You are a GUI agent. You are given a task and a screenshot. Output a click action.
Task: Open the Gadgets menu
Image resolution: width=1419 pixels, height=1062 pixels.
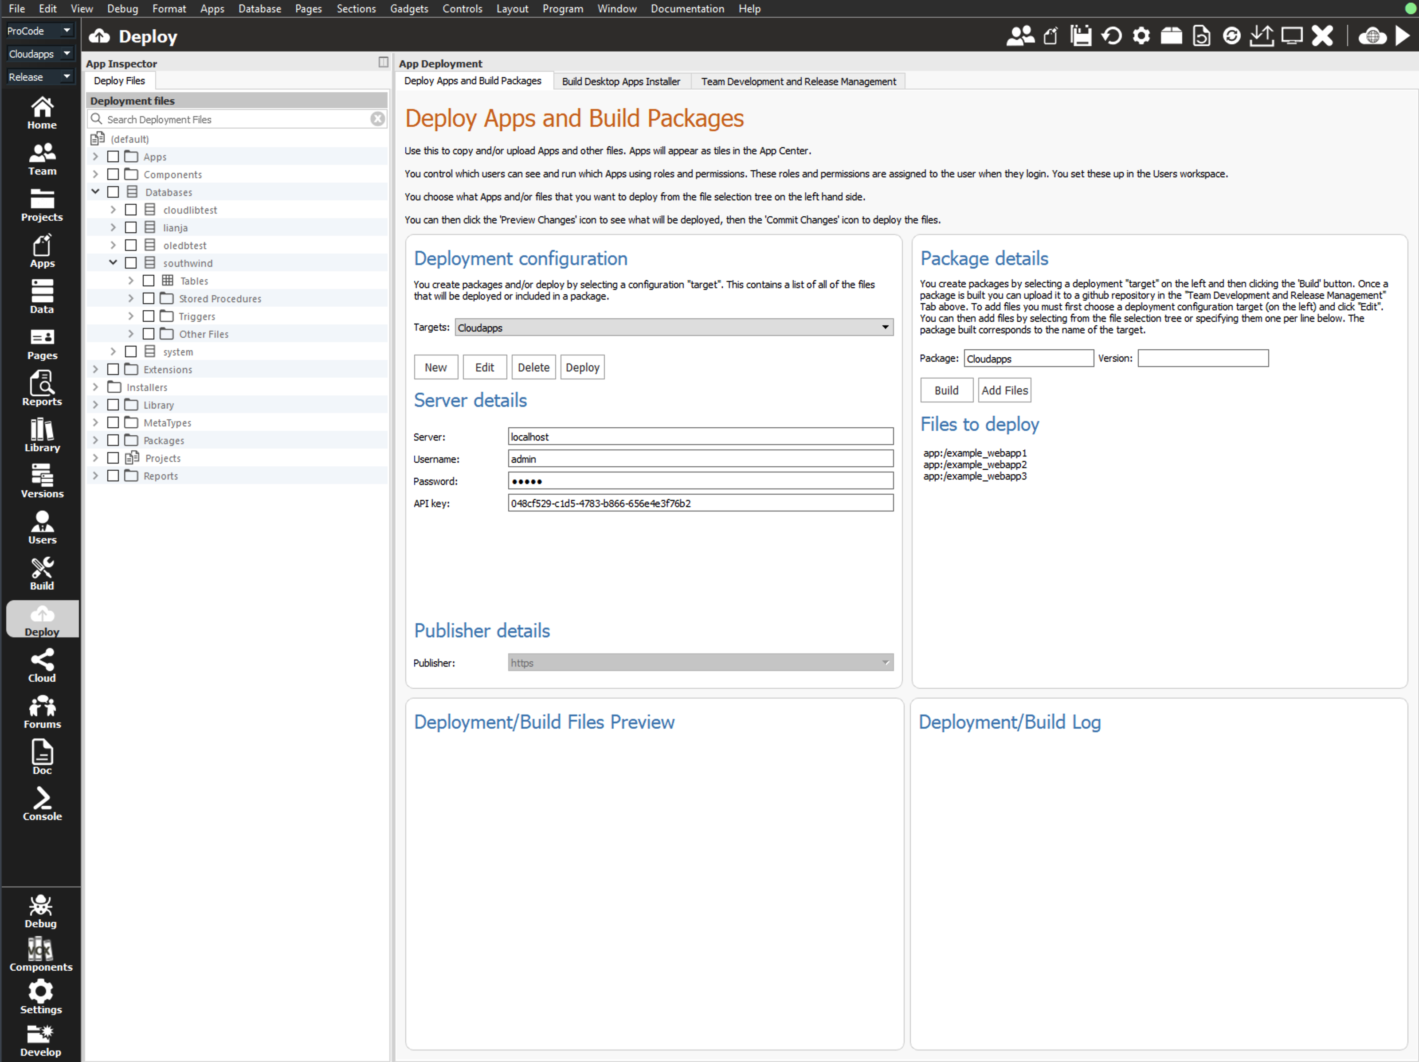(409, 8)
